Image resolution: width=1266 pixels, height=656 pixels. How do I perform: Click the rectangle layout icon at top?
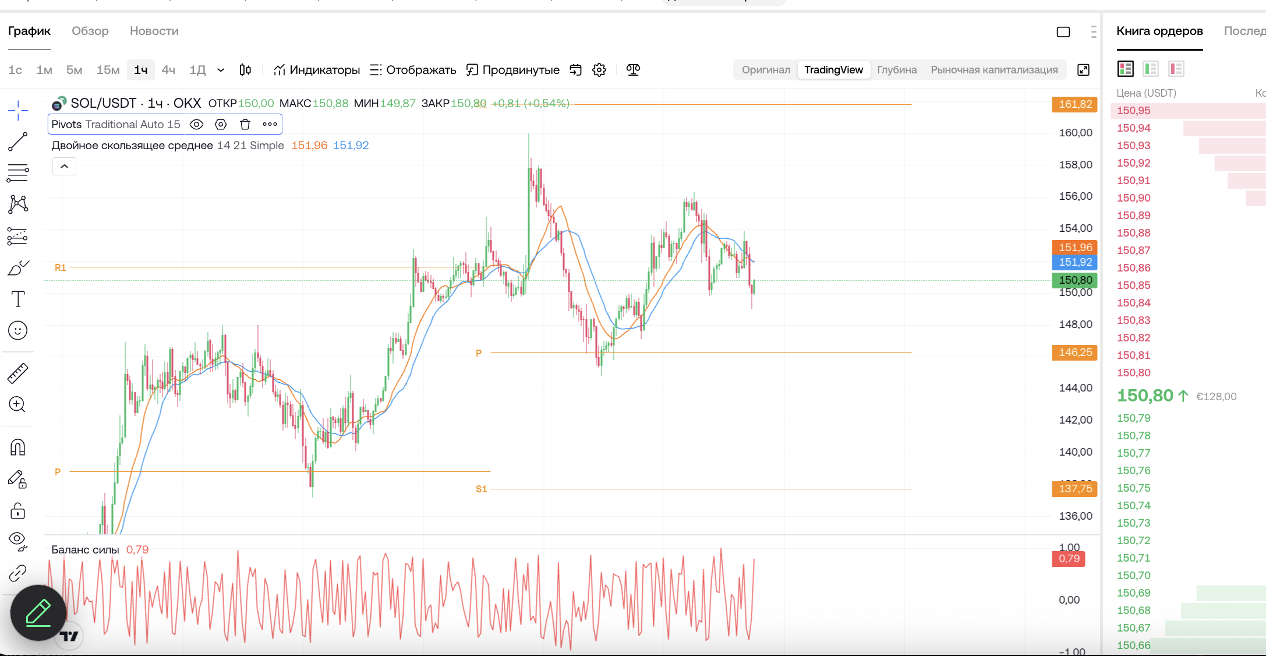click(1063, 31)
